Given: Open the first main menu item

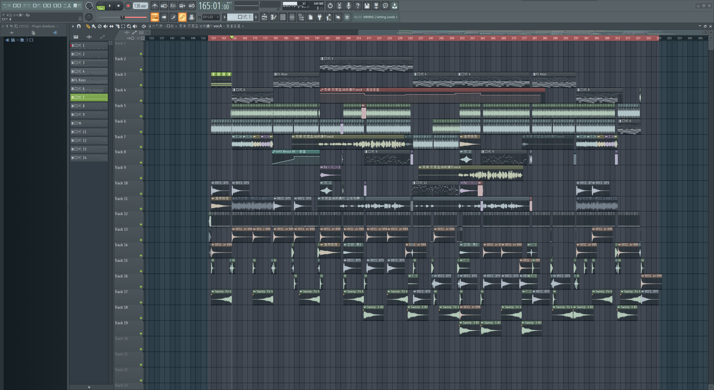Looking at the screenshot, I should tap(6, 6).
